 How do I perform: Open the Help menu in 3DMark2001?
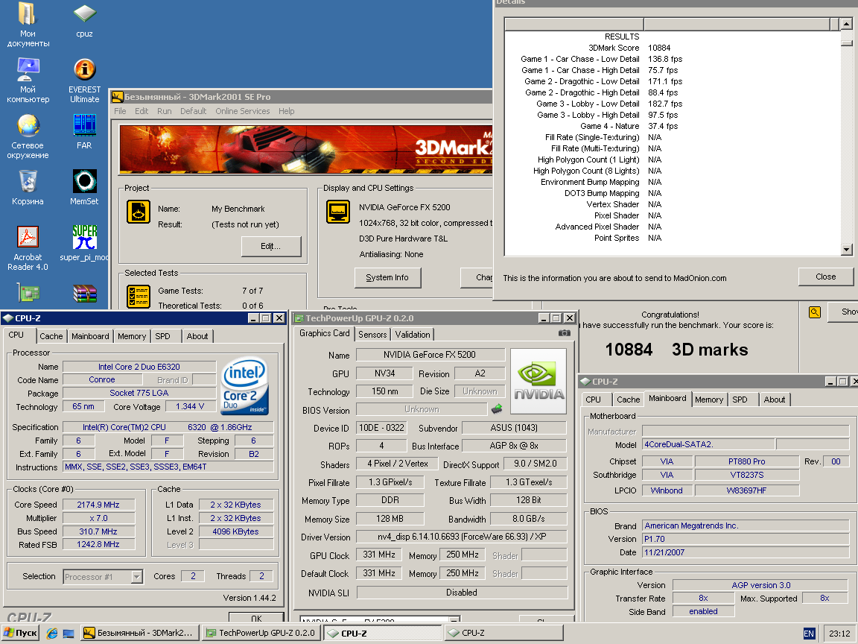pyautogui.click(x=286, y=111)
